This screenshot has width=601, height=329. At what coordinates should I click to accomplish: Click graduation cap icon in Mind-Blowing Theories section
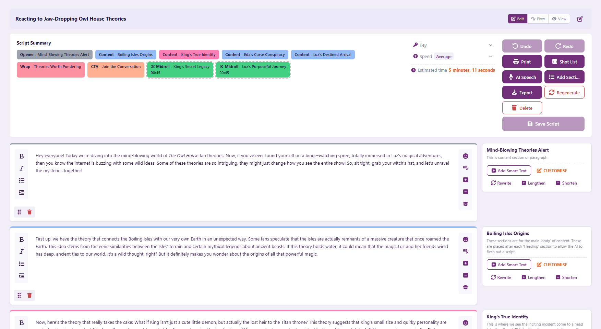[x=466, y=204]
